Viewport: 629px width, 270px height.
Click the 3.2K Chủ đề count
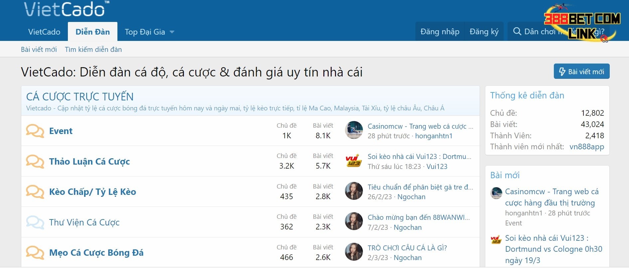(287, 166)
